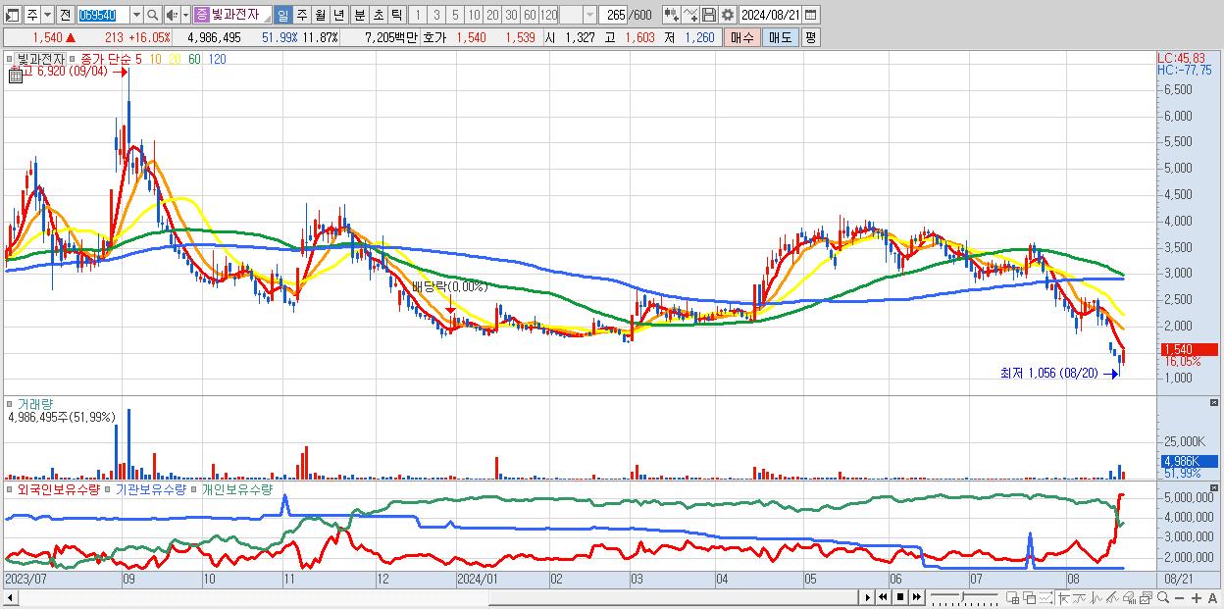
Task: Click the window layout icon at top-left
Action: [x=12, y=15]
